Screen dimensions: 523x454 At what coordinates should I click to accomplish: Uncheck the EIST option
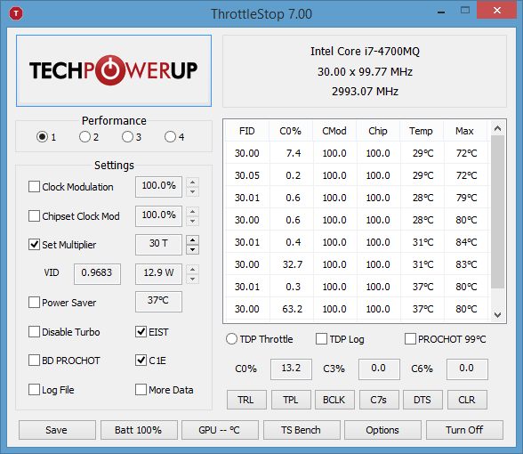[141, 332]
